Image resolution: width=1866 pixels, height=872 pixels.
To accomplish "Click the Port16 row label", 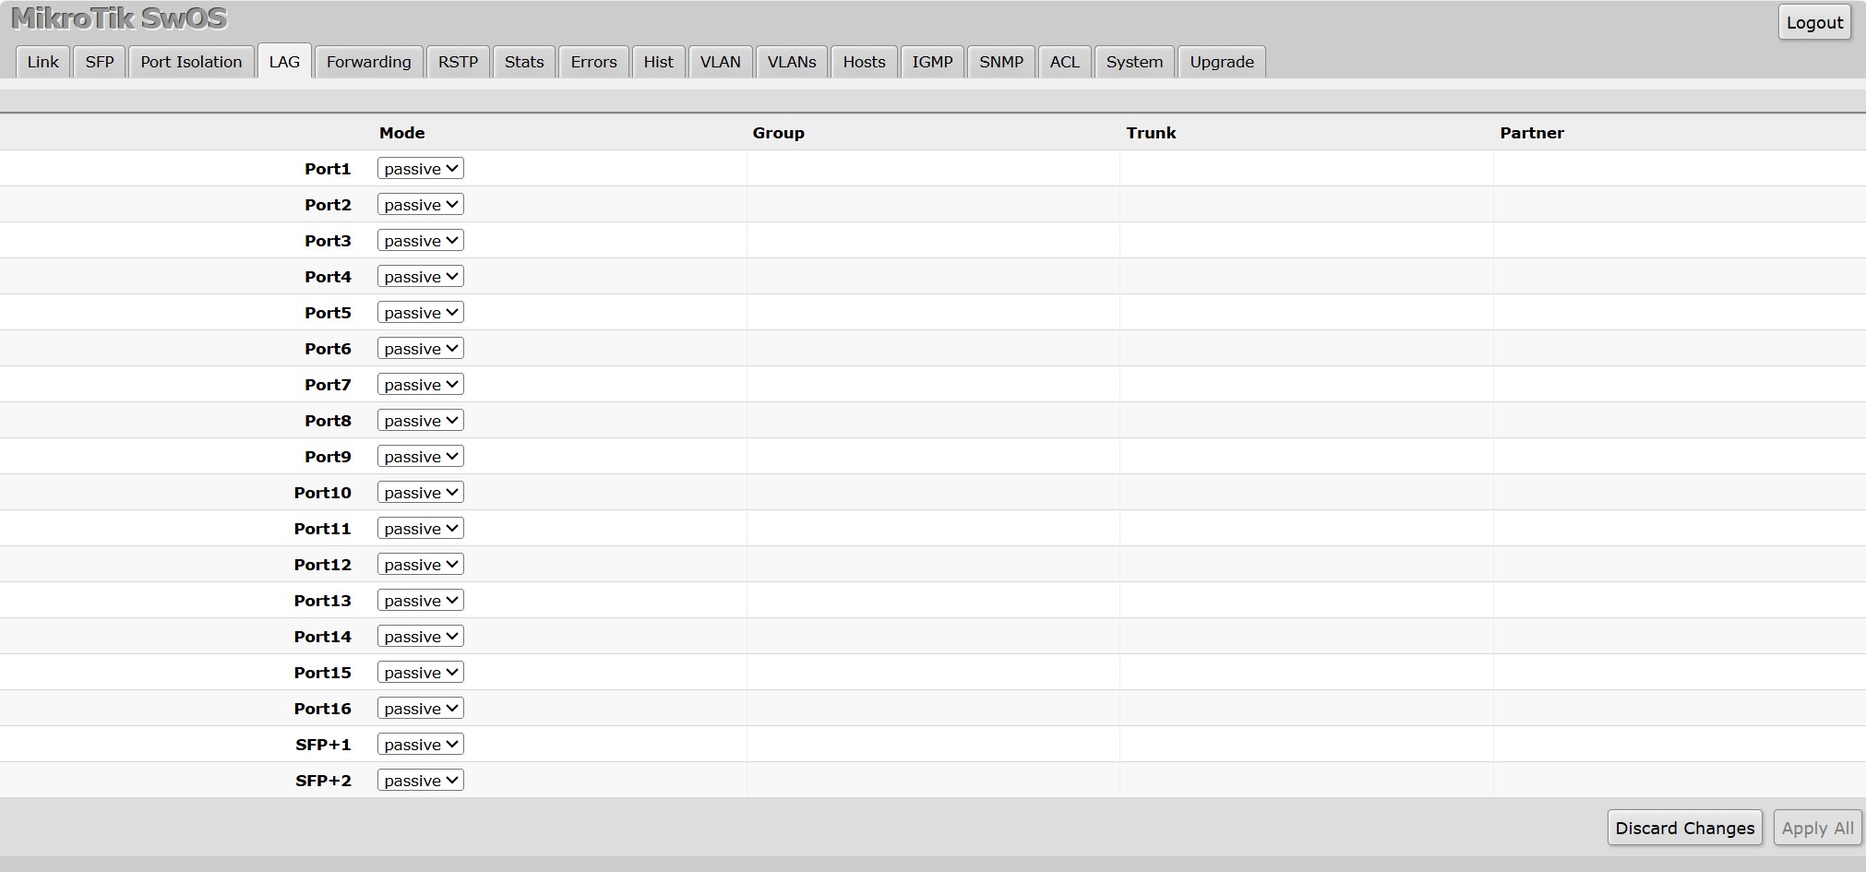I will tap(322, 709).
